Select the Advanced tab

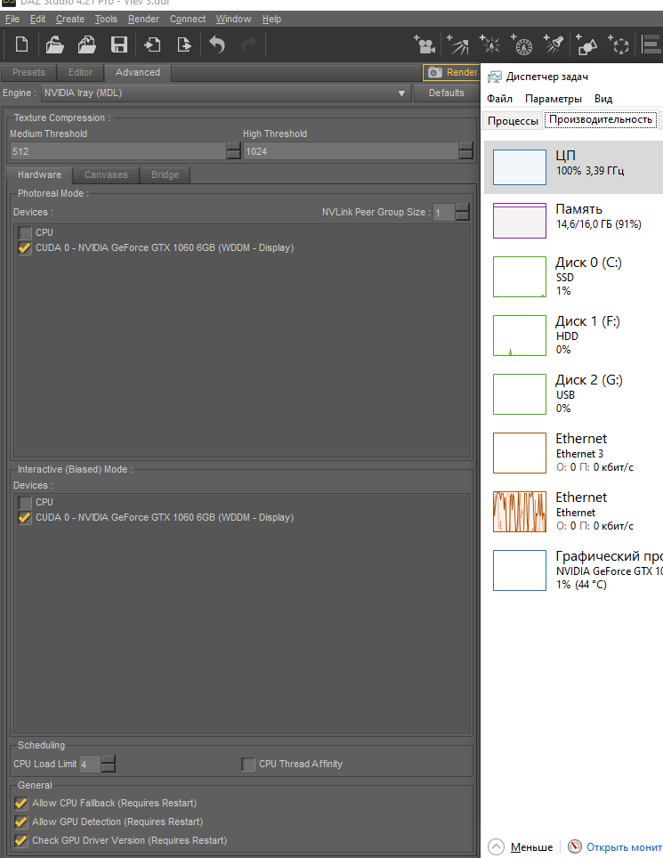pos(138,72)
